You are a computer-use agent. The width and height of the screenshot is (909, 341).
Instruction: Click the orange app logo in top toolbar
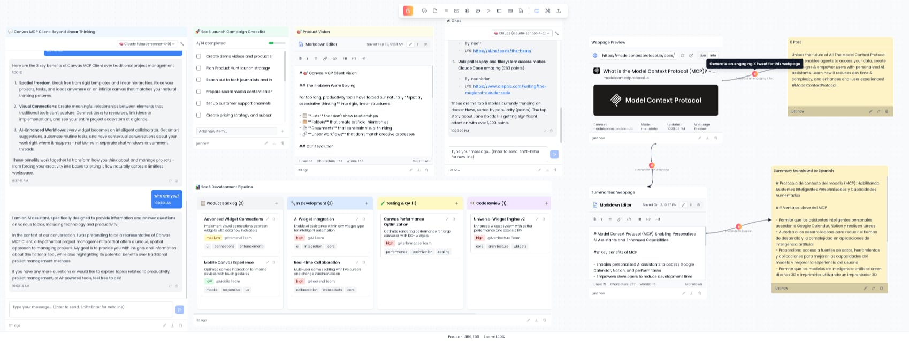408,11
